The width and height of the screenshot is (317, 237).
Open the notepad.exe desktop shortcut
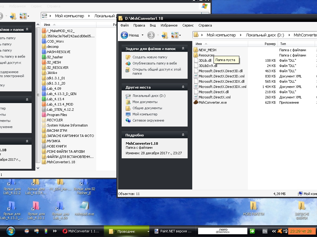[x=84, y=206]
